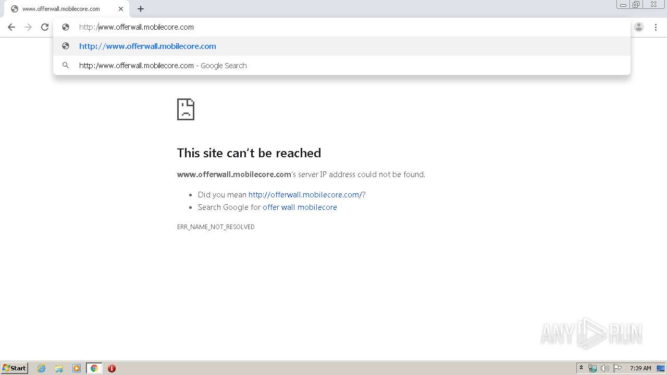Screen dimensions: 667x375
Task: Open the media player taskbar icon
Action: click(77, 368)
